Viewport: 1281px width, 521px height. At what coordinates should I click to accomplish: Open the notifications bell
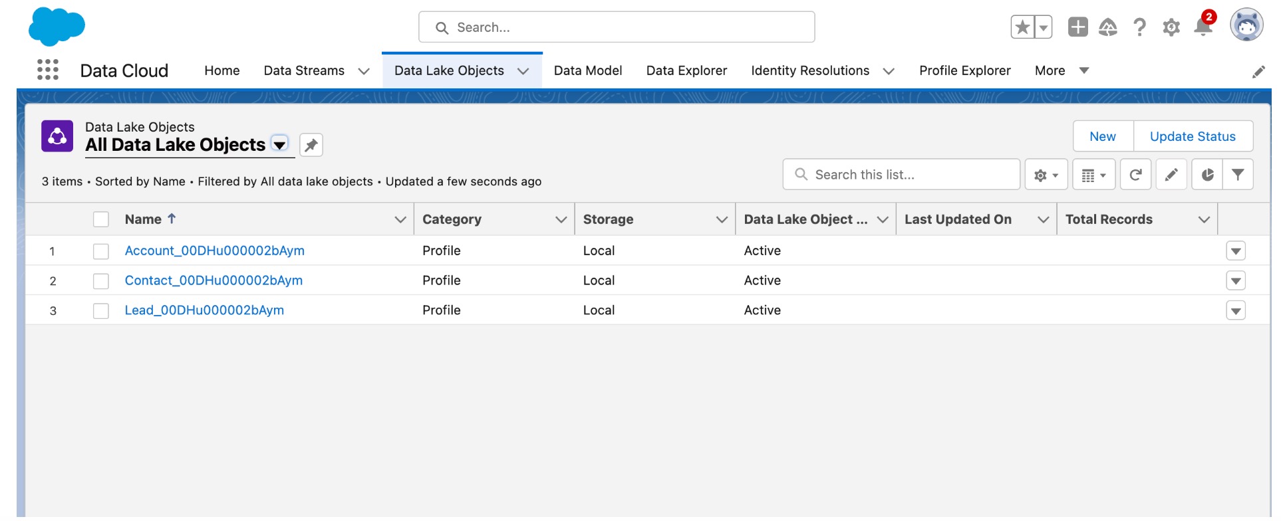(1203, 27)
